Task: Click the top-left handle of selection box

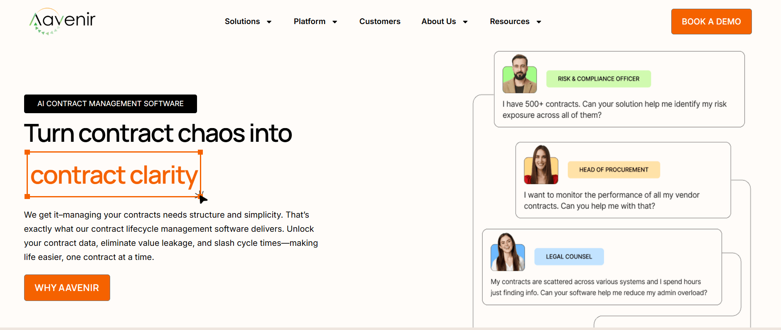Action: coord(27,152)
